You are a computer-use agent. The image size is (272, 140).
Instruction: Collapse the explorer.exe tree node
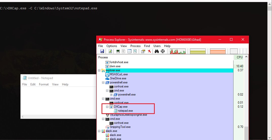pyautogui.click(x=99, y=71)
